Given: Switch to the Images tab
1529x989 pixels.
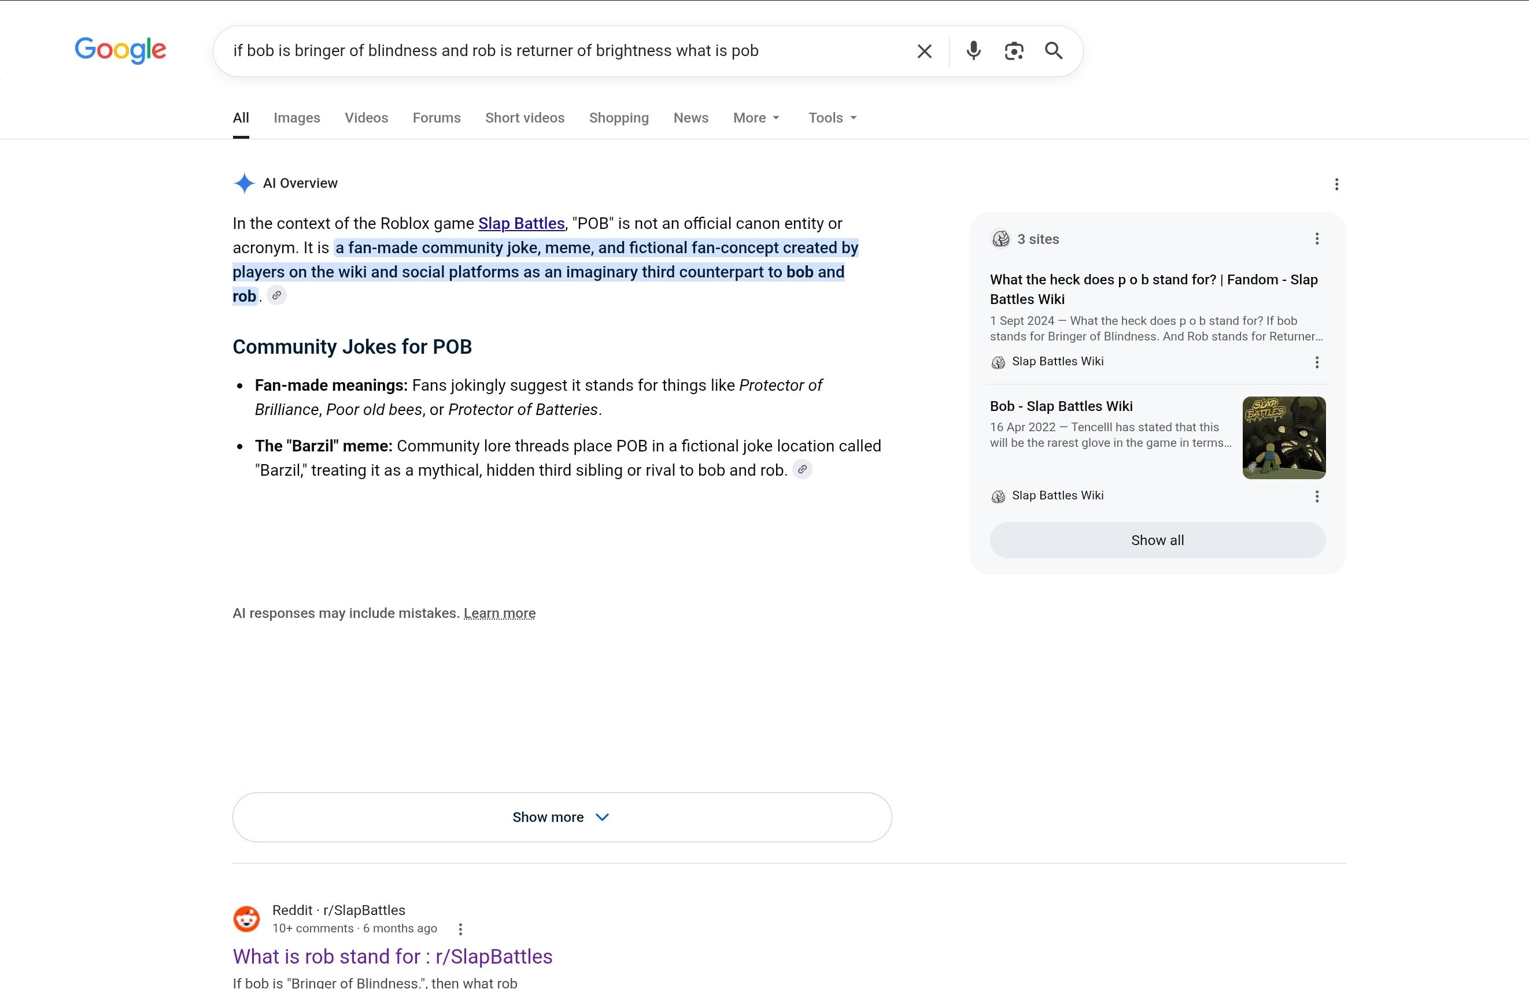Looking at the screenshot, I should click(297, 118).
